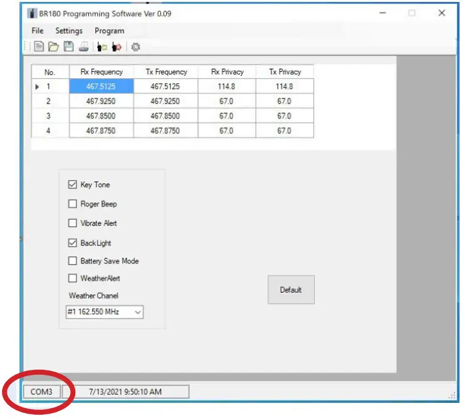Select Rx Frequency cell 467.8500
464x418 pixels.
click(x=102, y=116)
